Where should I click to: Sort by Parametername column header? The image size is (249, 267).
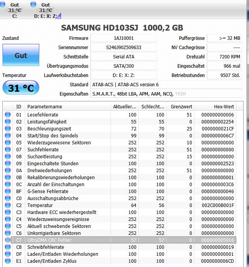point(68,106)
